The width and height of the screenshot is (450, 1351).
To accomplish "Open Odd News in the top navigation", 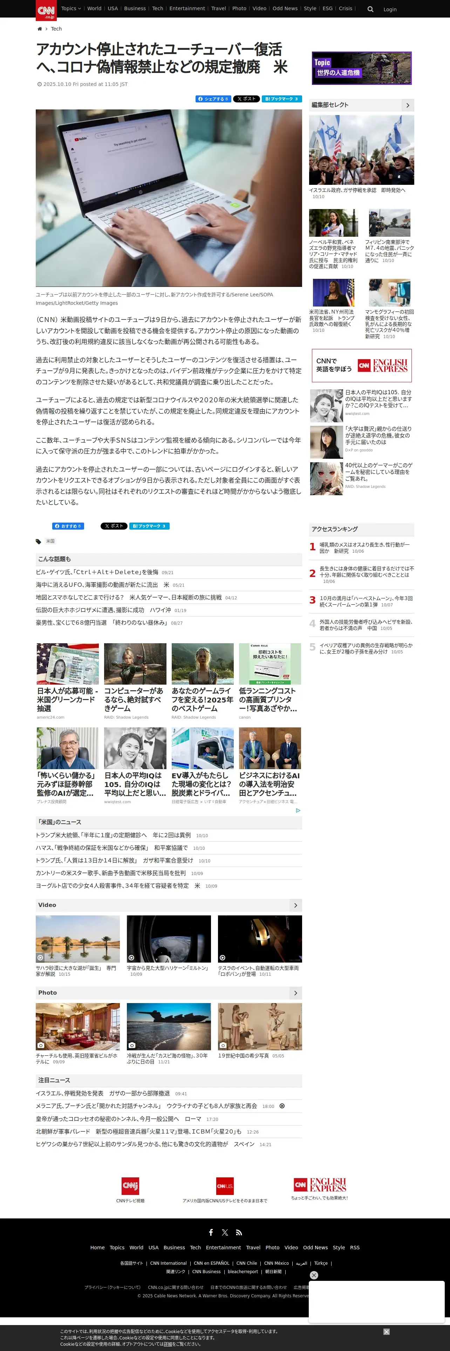I will click(x=285, y=8).
